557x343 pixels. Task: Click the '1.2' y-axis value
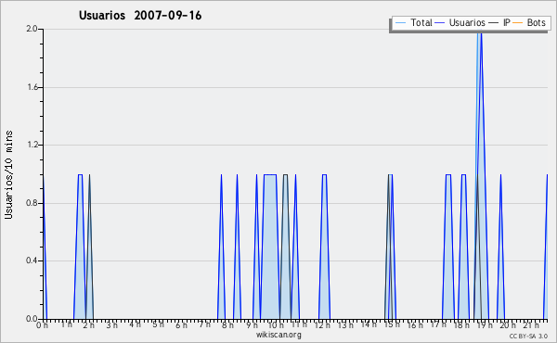click(x=32, y=145)
